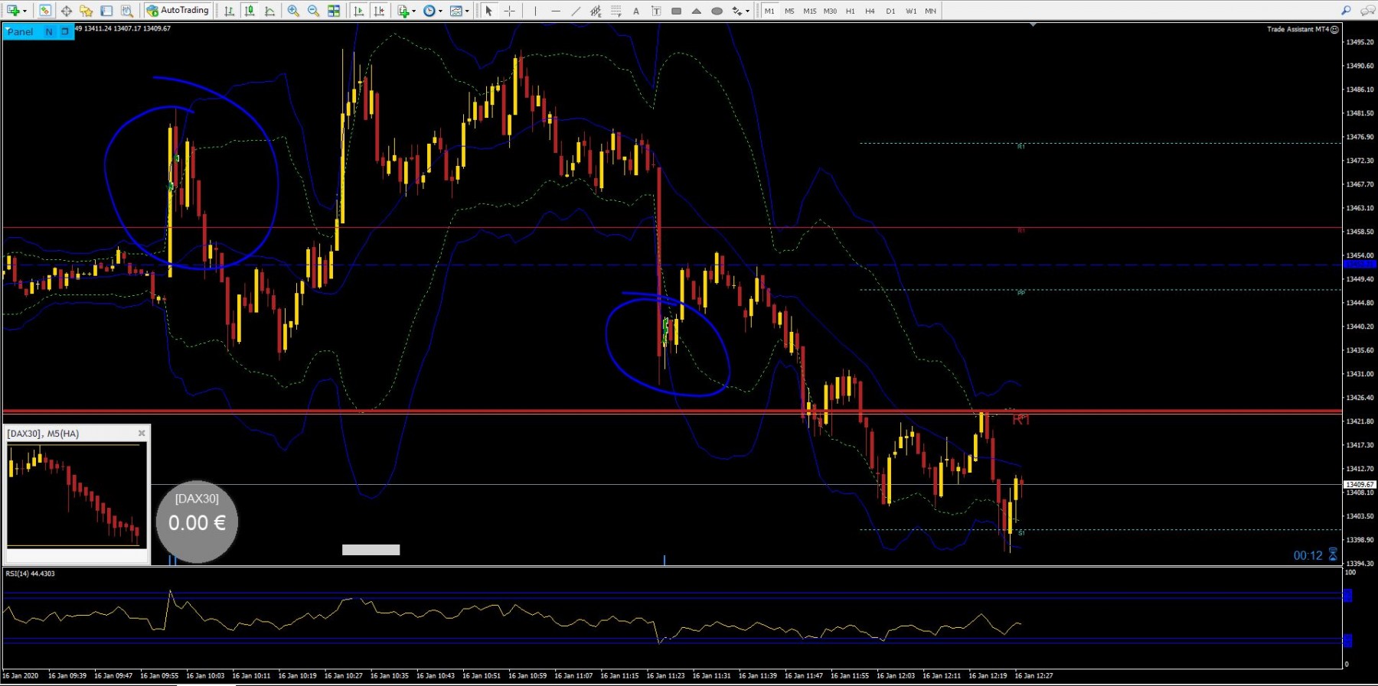Image resolution: width=1378 pixels, height=686 pixels.
Task: Toggle chart auto scroll icon
Action: pos(358,11)
